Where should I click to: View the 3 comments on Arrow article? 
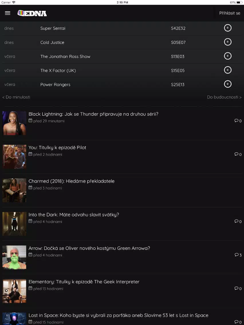238,255
